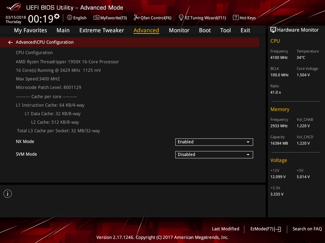Click L1 Data Cache: 32 KB/8-way
This screenshot has height=243, width=325.
(x=53, y=114)
